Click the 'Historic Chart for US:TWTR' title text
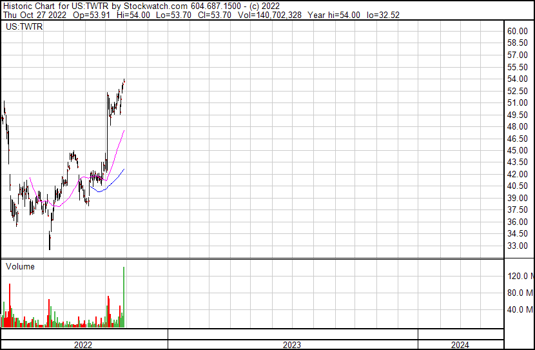 tap(56, 6)
